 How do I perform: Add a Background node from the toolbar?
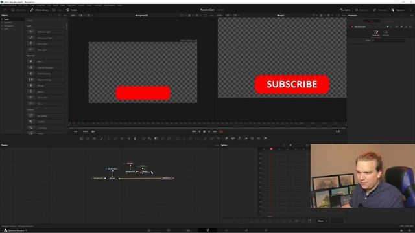pyautogui.click(x=81, y=138)
